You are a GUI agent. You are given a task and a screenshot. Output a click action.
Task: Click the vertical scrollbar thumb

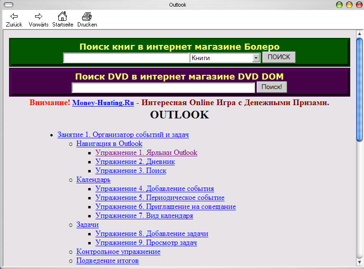(359, 90)
